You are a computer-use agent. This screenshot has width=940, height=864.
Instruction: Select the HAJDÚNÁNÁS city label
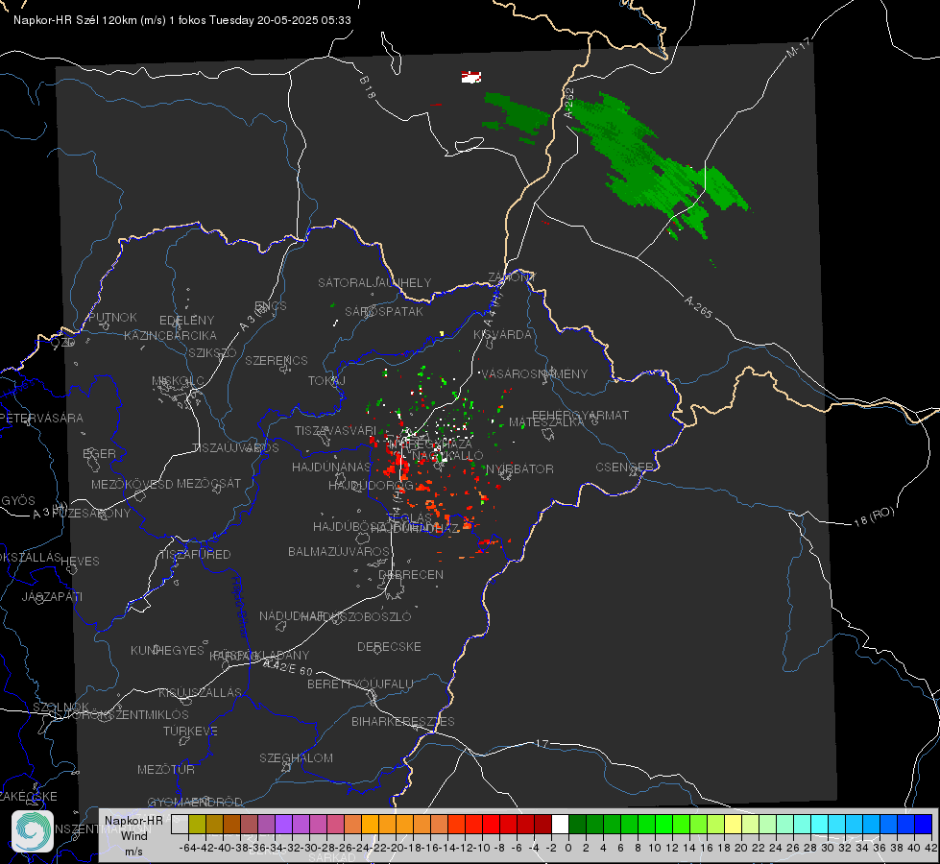coord(331,467)
